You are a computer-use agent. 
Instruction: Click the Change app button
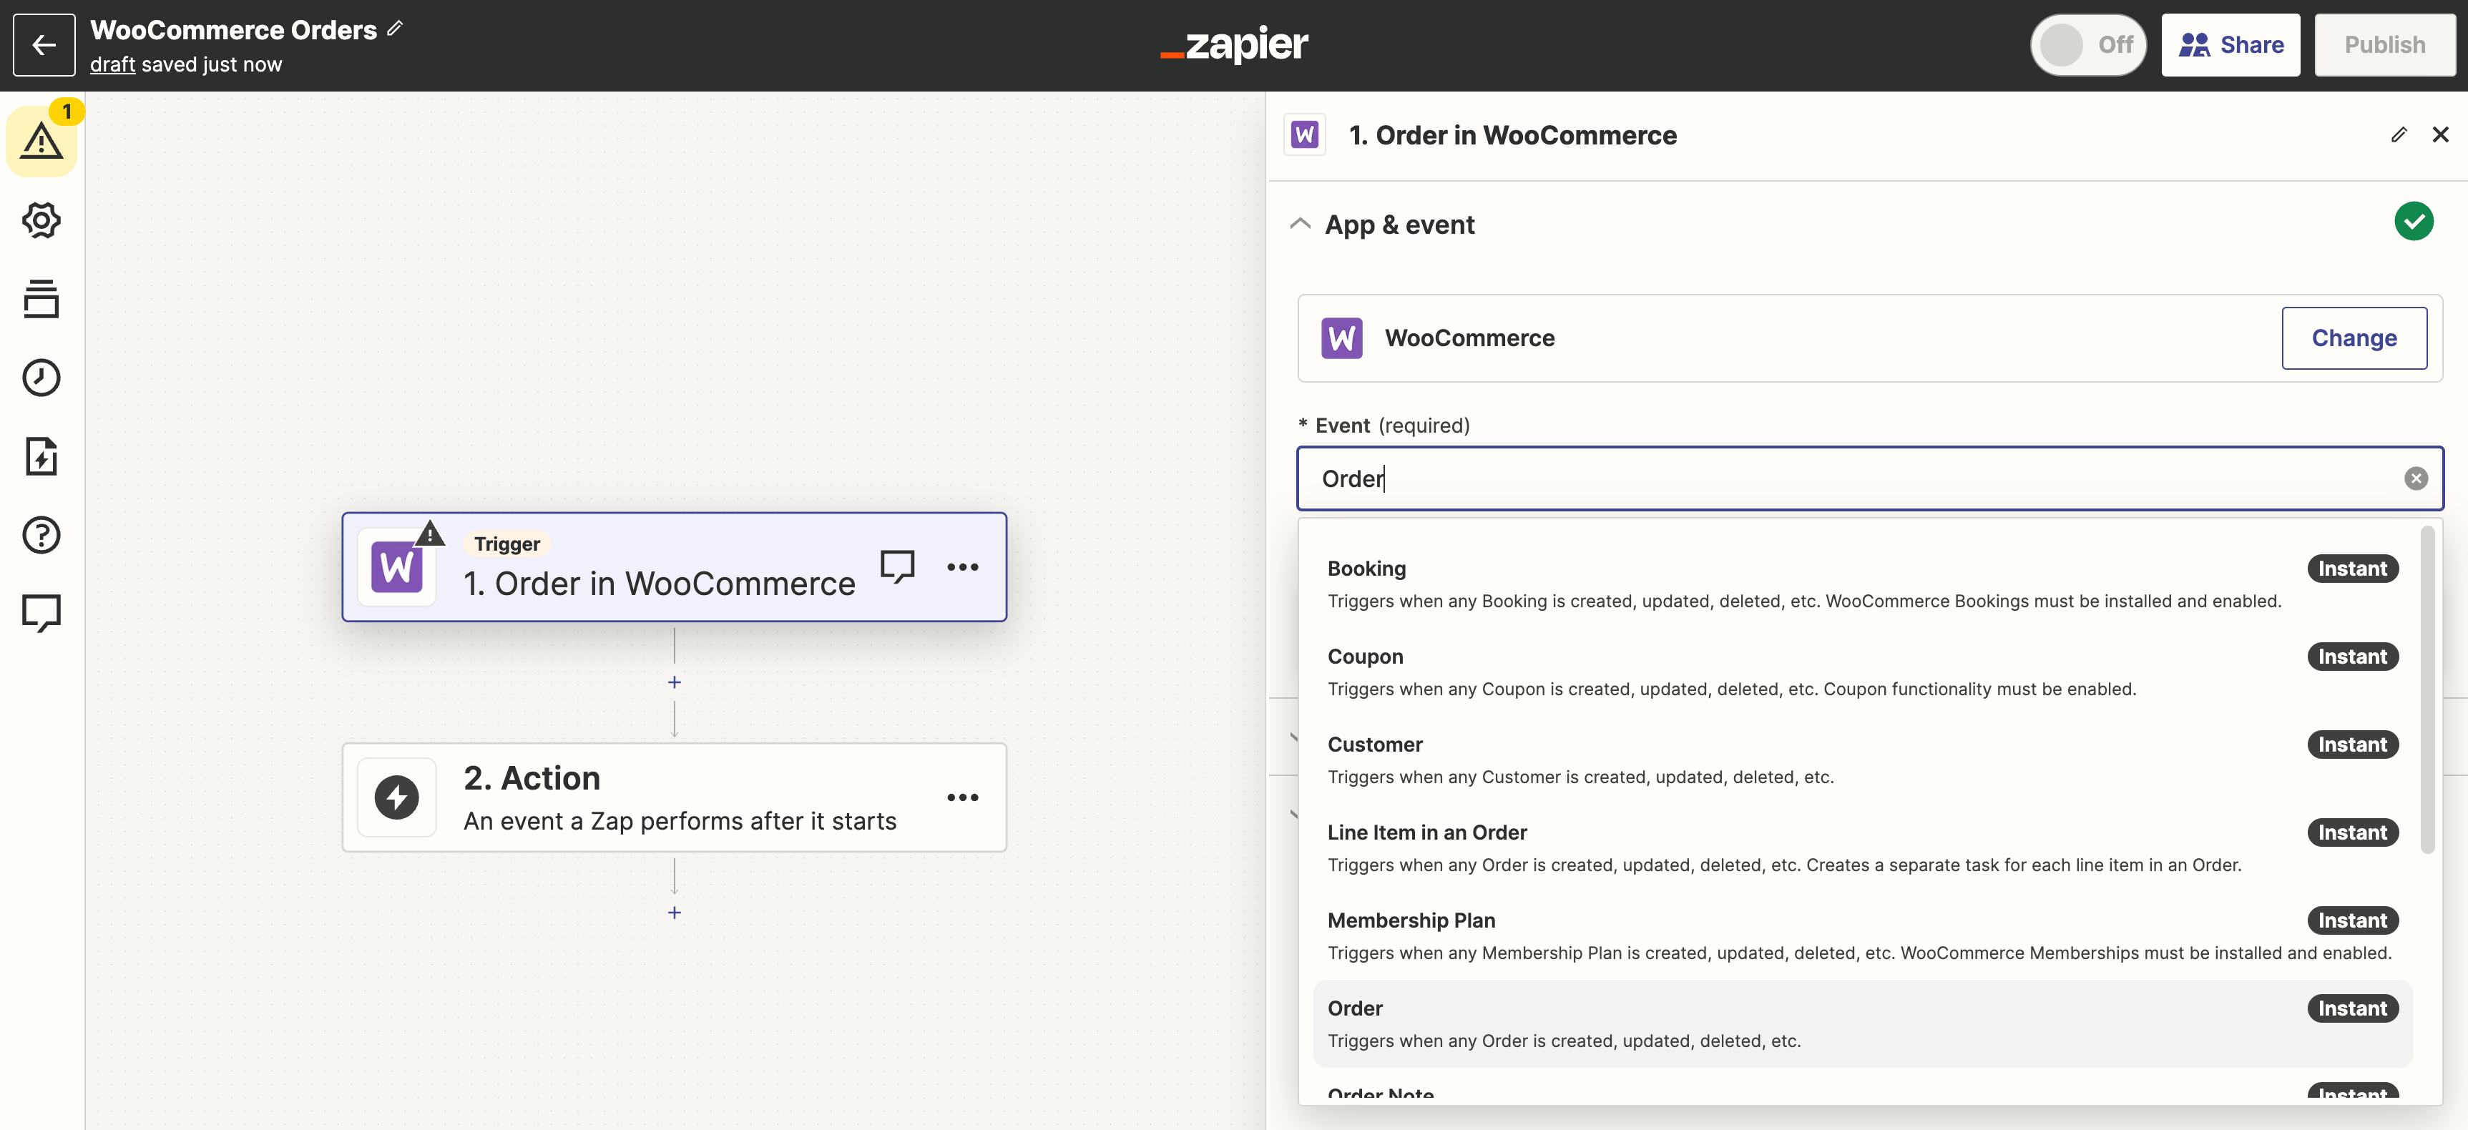pos(2355,338)
